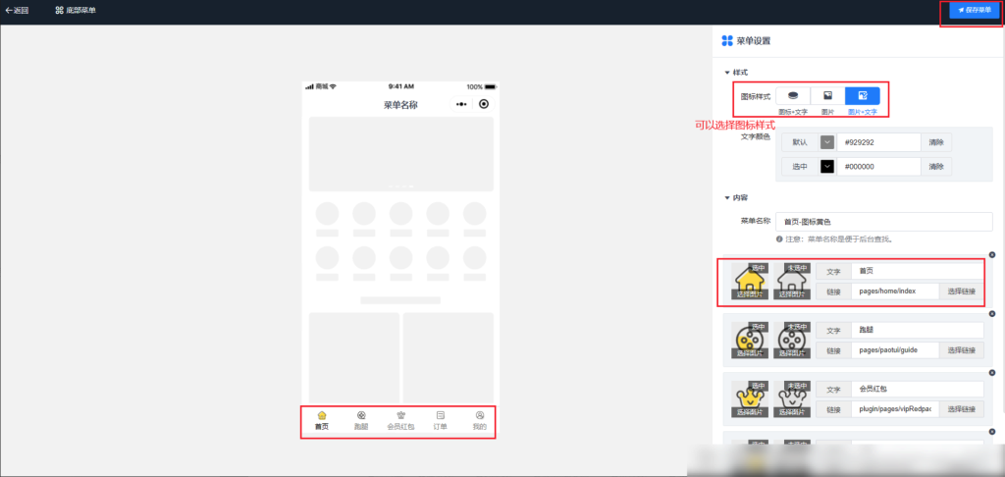Tap the 我的 tab in phone preview
Viewport: 1005px width, 477px height.
pyautogui.click(x=479, y=421)
